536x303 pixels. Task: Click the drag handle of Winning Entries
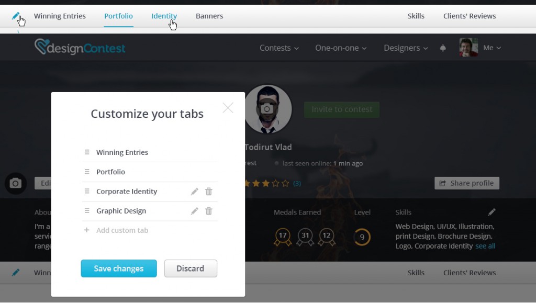click(x=87, y=152)
